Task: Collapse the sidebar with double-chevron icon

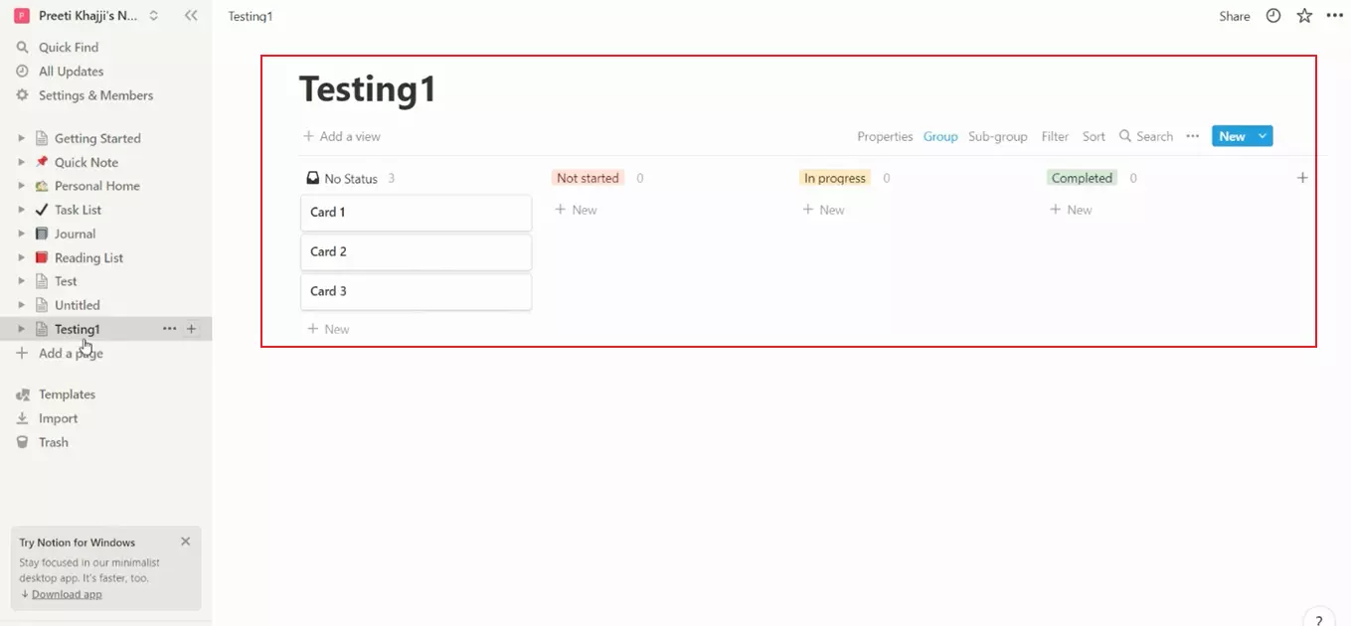Action: tap(191, 16)
